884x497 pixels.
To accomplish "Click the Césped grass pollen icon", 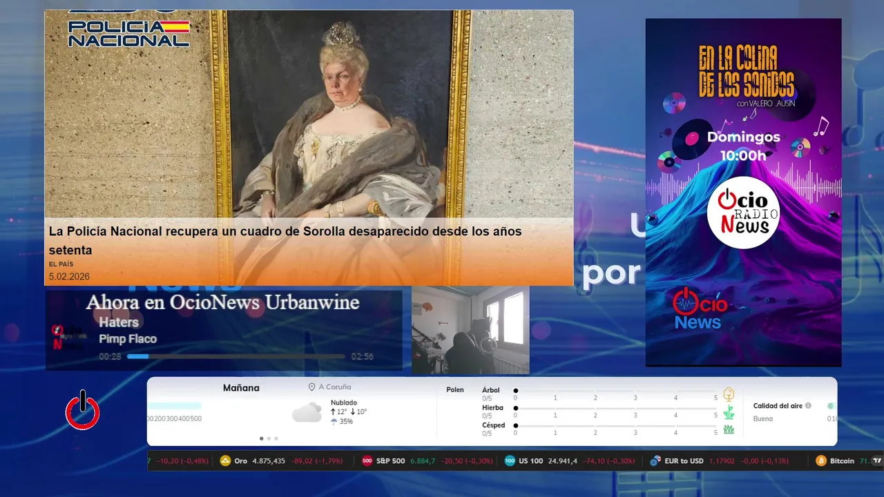I will (728, 429).
